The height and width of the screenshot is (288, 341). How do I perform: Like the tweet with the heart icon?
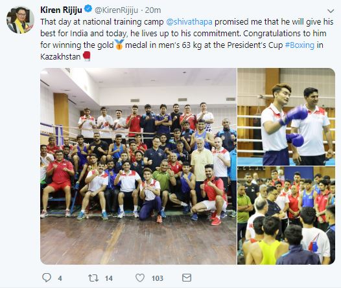(x=140, y=278)
